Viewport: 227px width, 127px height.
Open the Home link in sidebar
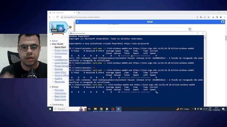[x=55, y=41]
